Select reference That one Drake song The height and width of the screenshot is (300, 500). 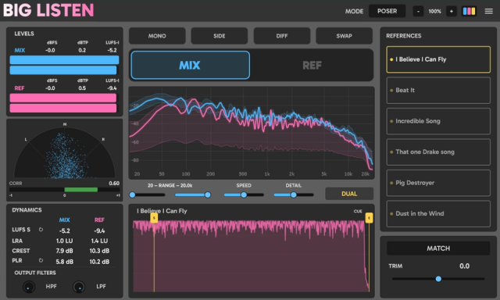click(x=438, y=152)
